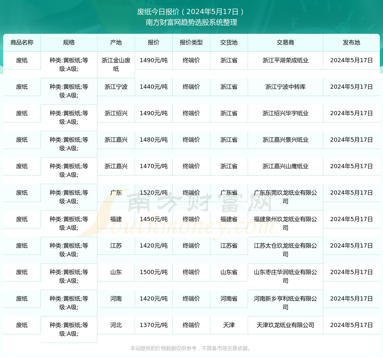Click the origin cell 河南
The height and width of the screenshot is (357, 383).
[116, 299]
